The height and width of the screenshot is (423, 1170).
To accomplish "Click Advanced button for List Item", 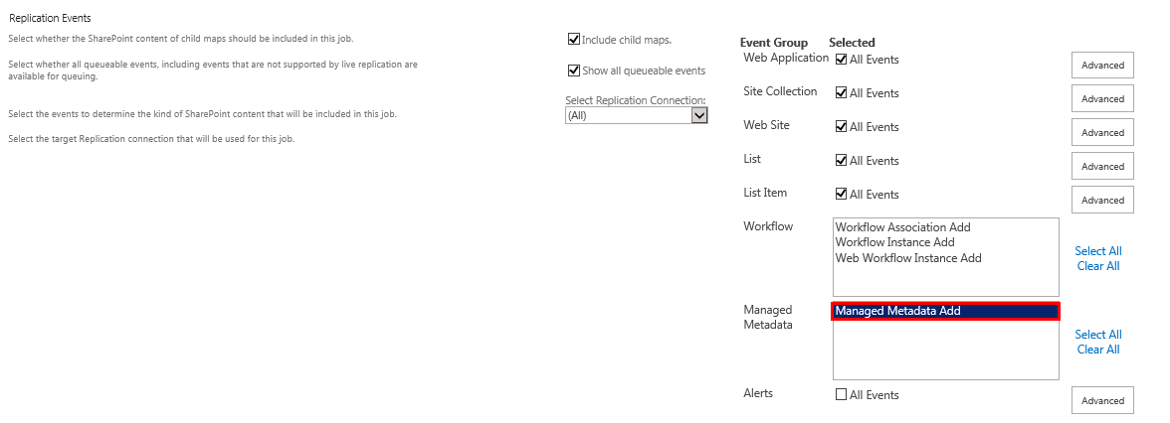I will coord(1102,201).
